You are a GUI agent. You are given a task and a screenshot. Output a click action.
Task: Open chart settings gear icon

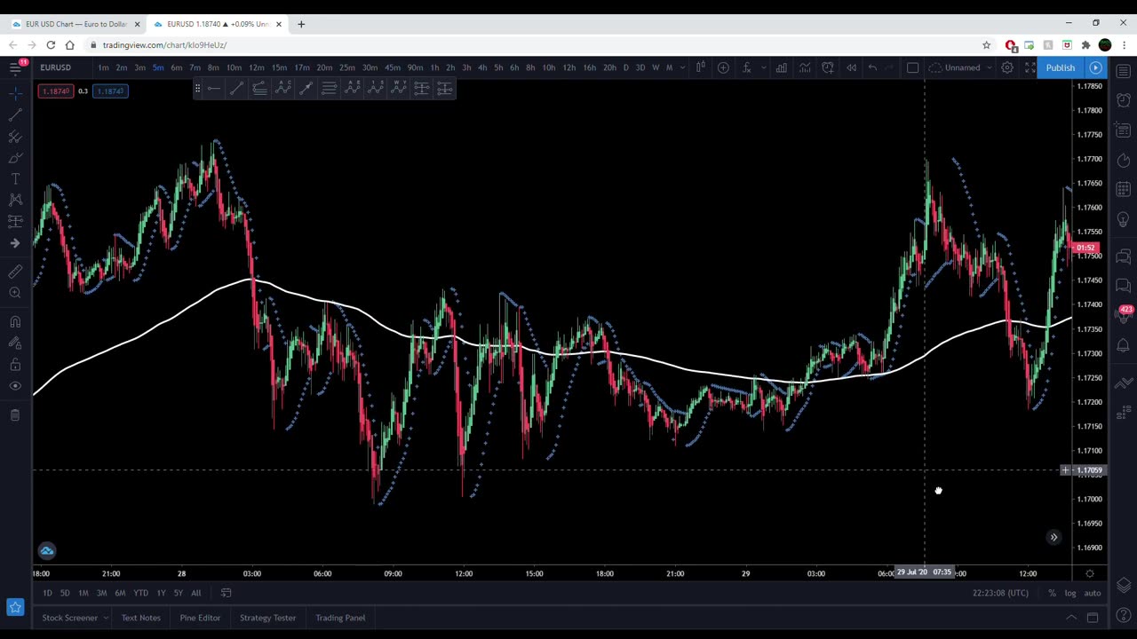click(1007, 67)
